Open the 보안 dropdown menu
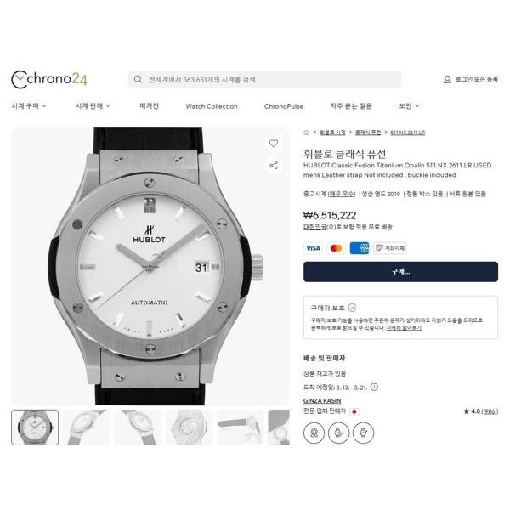 (x=409, y=106)
